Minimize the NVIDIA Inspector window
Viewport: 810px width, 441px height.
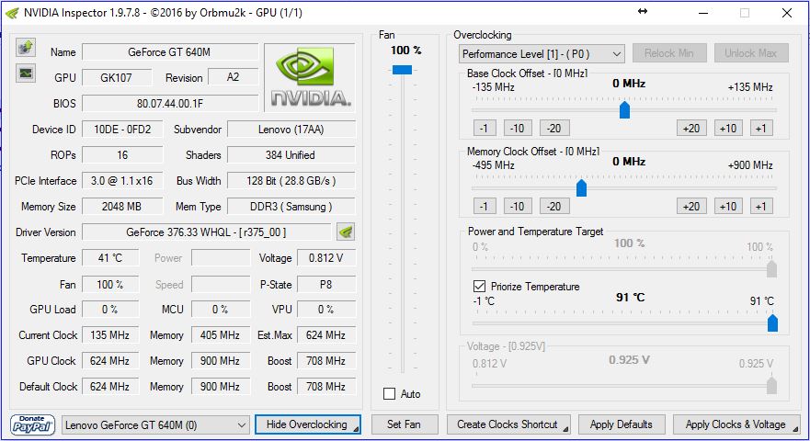[x=703, y=12]
